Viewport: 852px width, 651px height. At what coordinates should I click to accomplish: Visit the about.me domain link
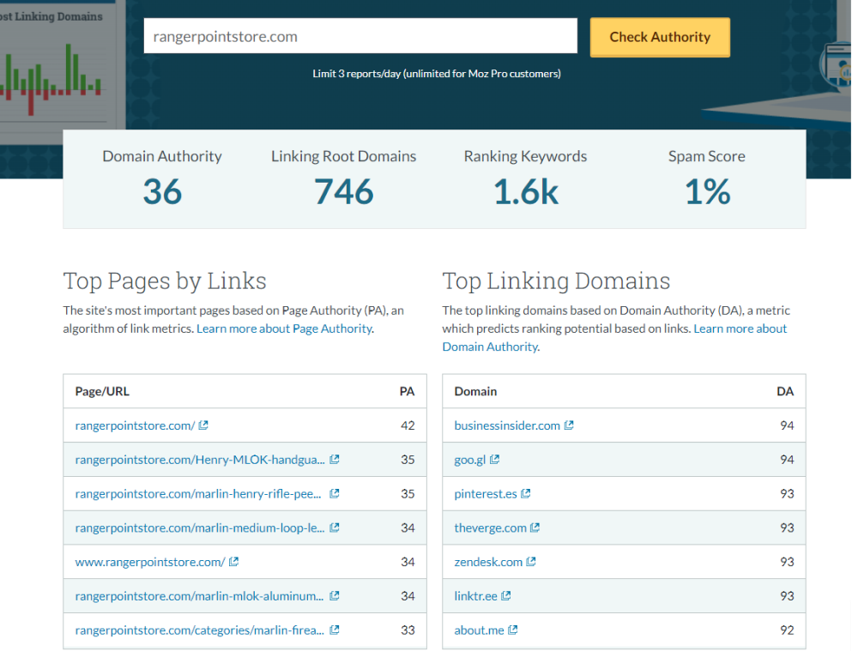480,630
